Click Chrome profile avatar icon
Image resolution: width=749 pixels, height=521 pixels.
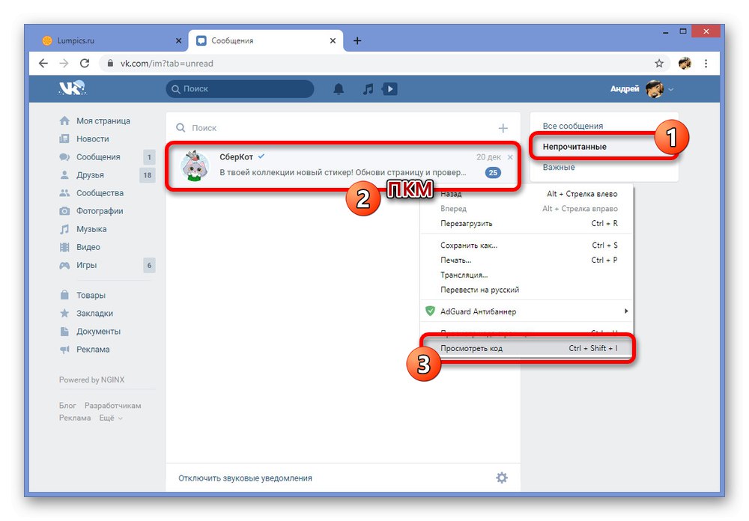[x=685, y=63]
